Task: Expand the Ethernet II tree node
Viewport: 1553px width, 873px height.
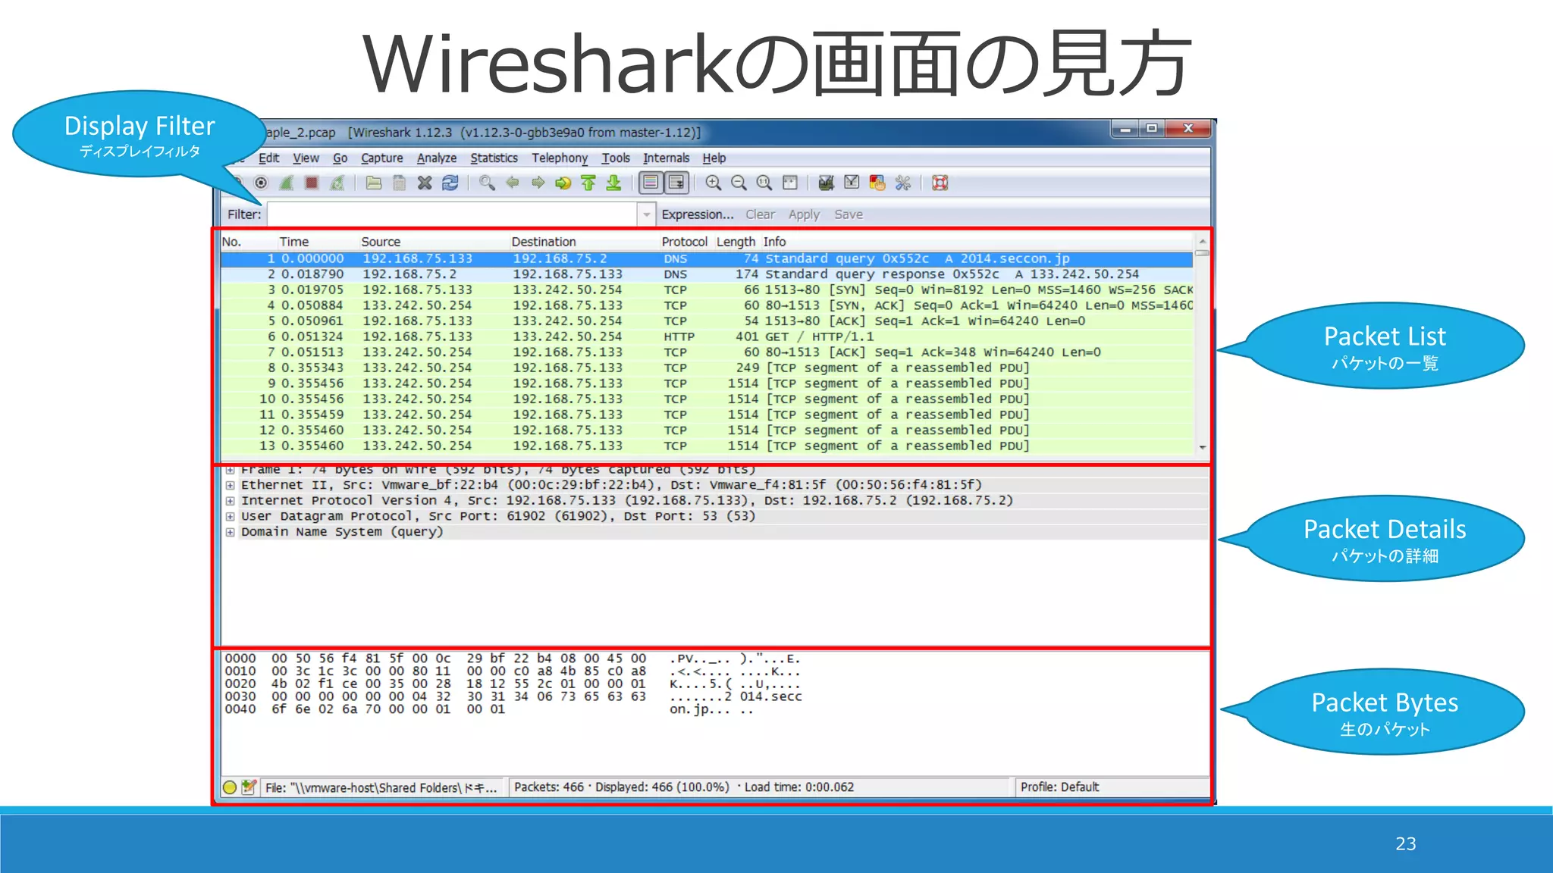Action: point(230,485)
